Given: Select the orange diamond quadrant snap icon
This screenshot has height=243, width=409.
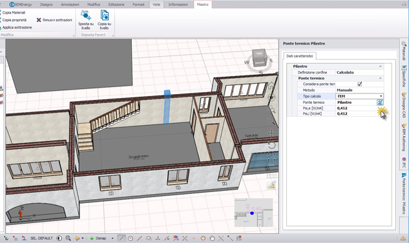Looking at the screenshot, I should click(x=203, y=238).
